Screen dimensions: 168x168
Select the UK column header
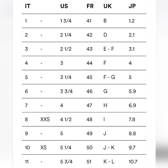click(x=107, y=6)
